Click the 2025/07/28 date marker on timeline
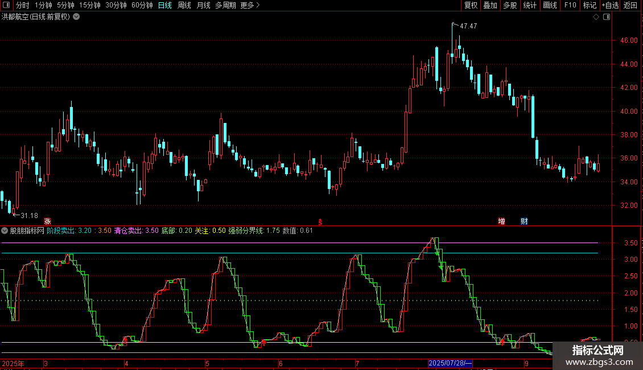Viewport: 643px width, 370px height. click(x=450, y=363)
